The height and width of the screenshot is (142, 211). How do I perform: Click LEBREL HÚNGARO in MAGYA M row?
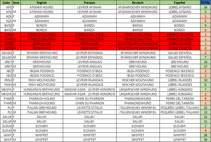point(180,94)
